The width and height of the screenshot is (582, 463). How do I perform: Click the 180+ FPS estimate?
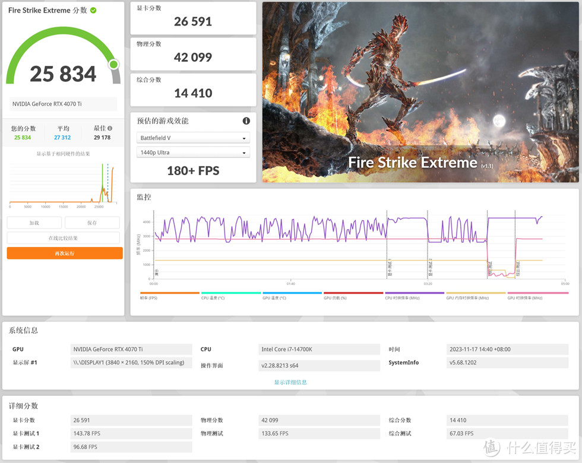coord(193,171)
